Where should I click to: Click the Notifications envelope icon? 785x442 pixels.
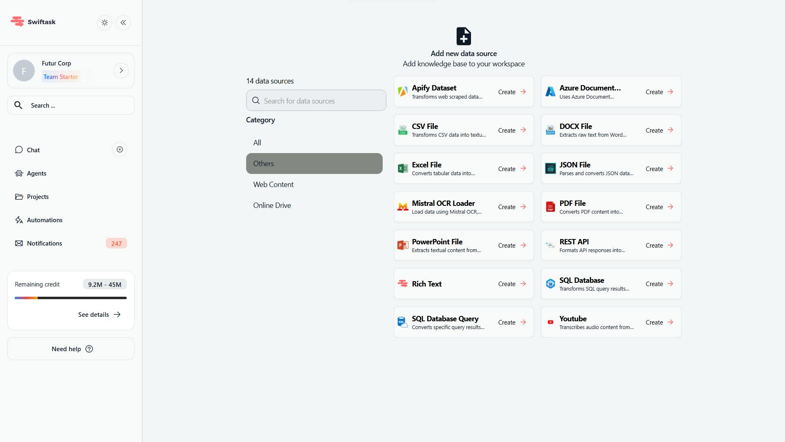19,244
